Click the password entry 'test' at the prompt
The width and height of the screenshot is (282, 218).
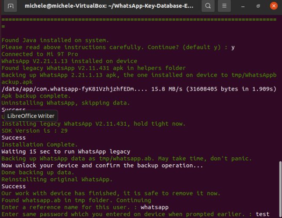[262, 214]
